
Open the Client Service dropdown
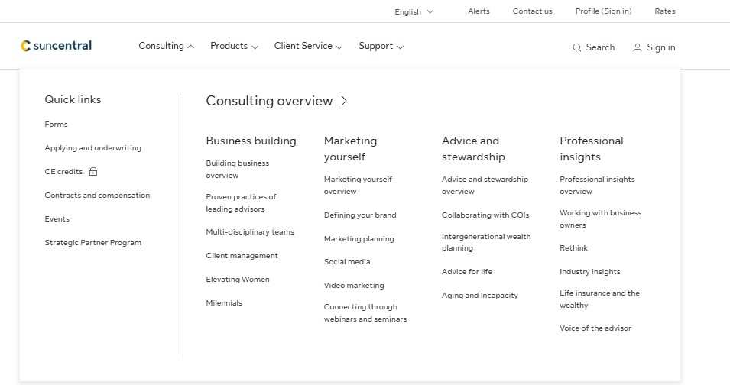click(x=308, y=47)
